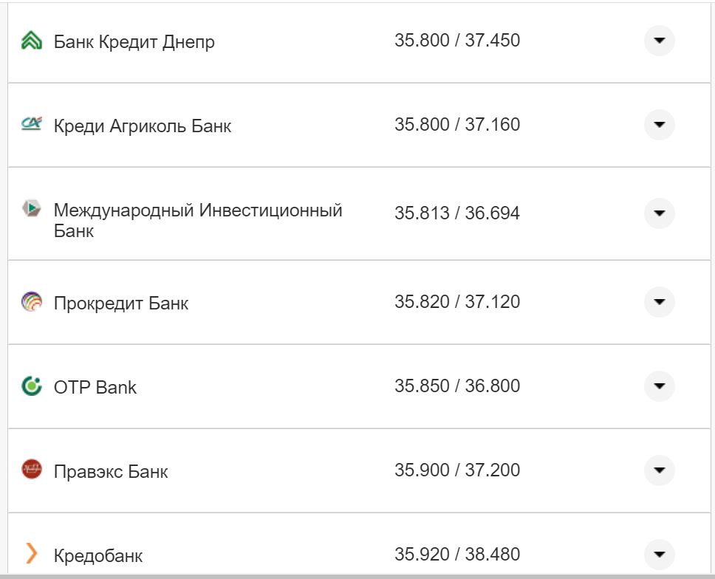Click the Правэкс Банк row
This screenshot has width=715, height=579.
tap(332, 470)
